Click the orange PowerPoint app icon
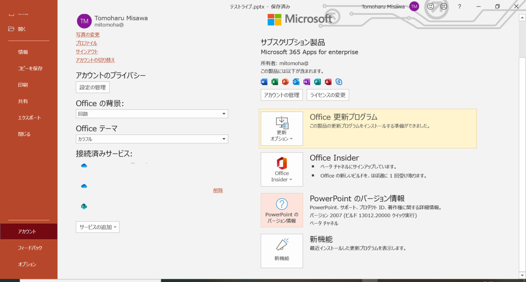The height and width of the screenshot is (282, 526). coord(285,81)
